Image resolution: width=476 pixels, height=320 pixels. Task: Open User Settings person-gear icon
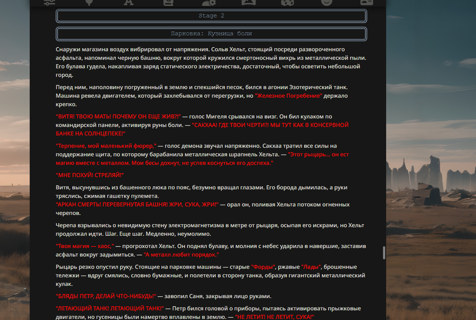point(208,2)
